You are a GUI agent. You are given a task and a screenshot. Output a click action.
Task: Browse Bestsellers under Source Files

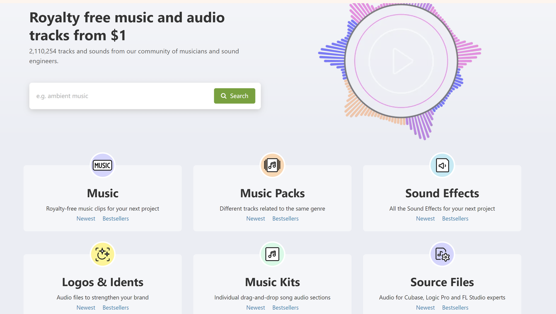coord(455,307)
